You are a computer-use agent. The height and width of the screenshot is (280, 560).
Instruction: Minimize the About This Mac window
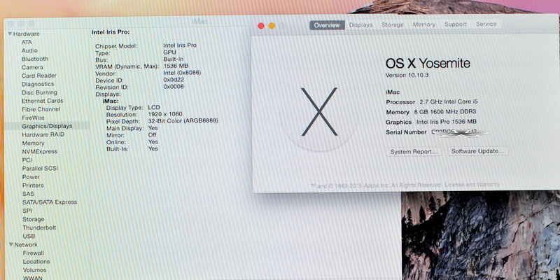click(x=272, y=26)
